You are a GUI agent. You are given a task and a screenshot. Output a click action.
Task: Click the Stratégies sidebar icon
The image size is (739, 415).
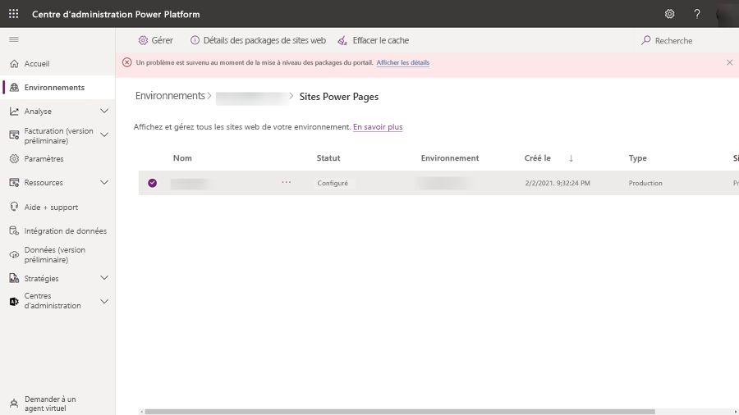point(14,278)
